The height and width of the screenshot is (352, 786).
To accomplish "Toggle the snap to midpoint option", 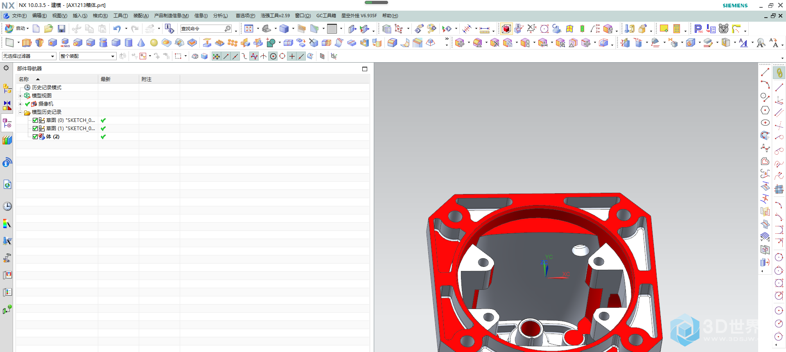I will pyautogui.click(x=235, y=56).
